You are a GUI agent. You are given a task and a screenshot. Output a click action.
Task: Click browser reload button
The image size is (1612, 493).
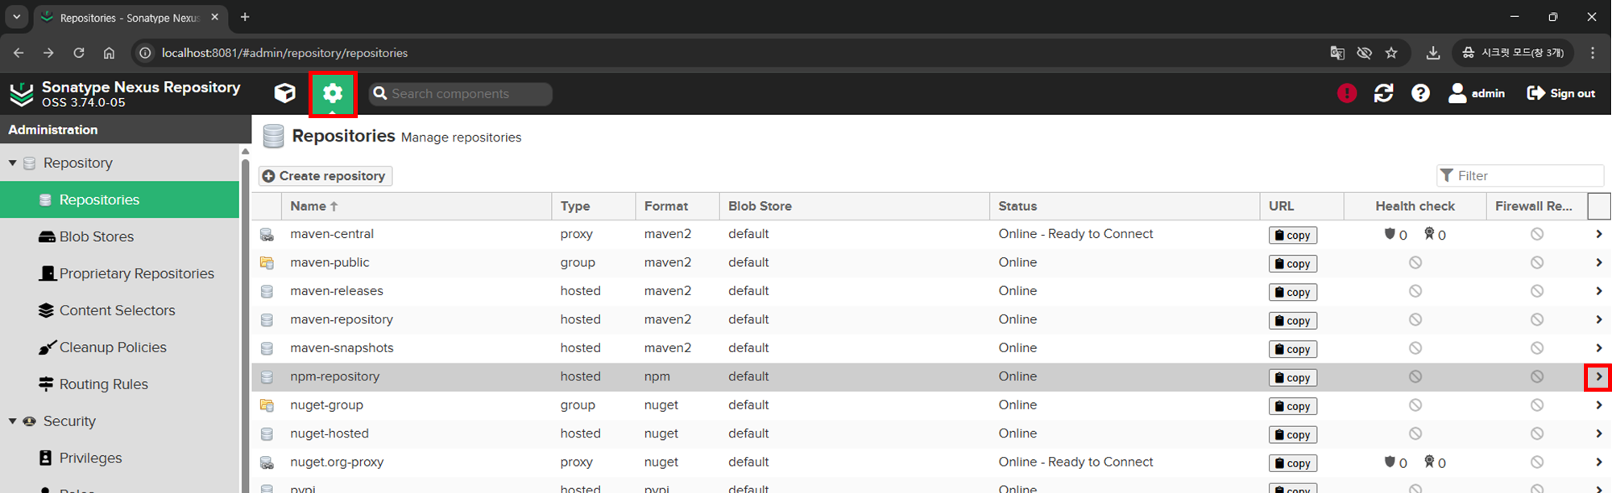[79, 53]
